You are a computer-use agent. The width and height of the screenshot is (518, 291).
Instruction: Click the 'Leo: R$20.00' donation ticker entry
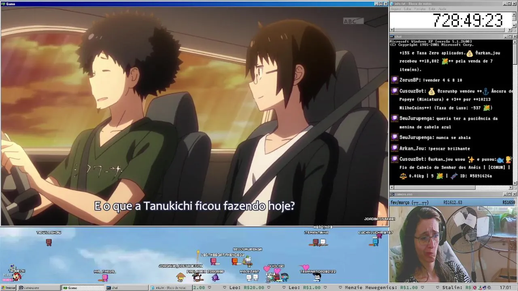[x=246, y=288]
